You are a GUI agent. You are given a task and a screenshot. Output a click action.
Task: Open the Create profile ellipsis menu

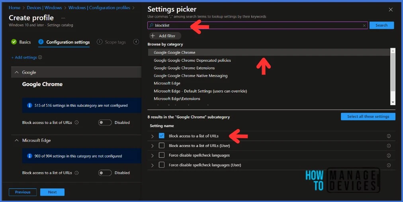point(63,18)
